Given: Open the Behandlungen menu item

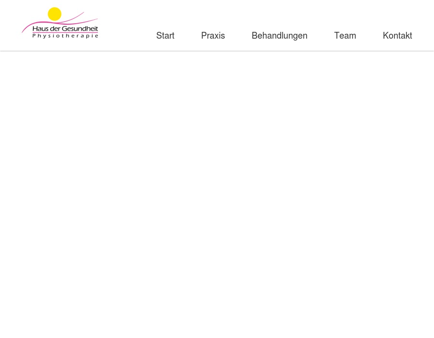Looking at the screenshot, I should pyautogui.click(x=279, y=36).
